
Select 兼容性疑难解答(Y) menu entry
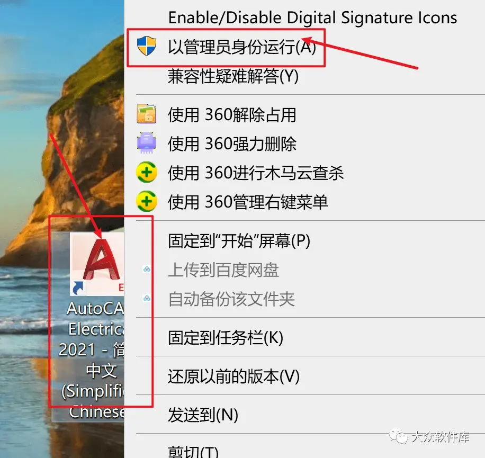[x=233, y=76]
